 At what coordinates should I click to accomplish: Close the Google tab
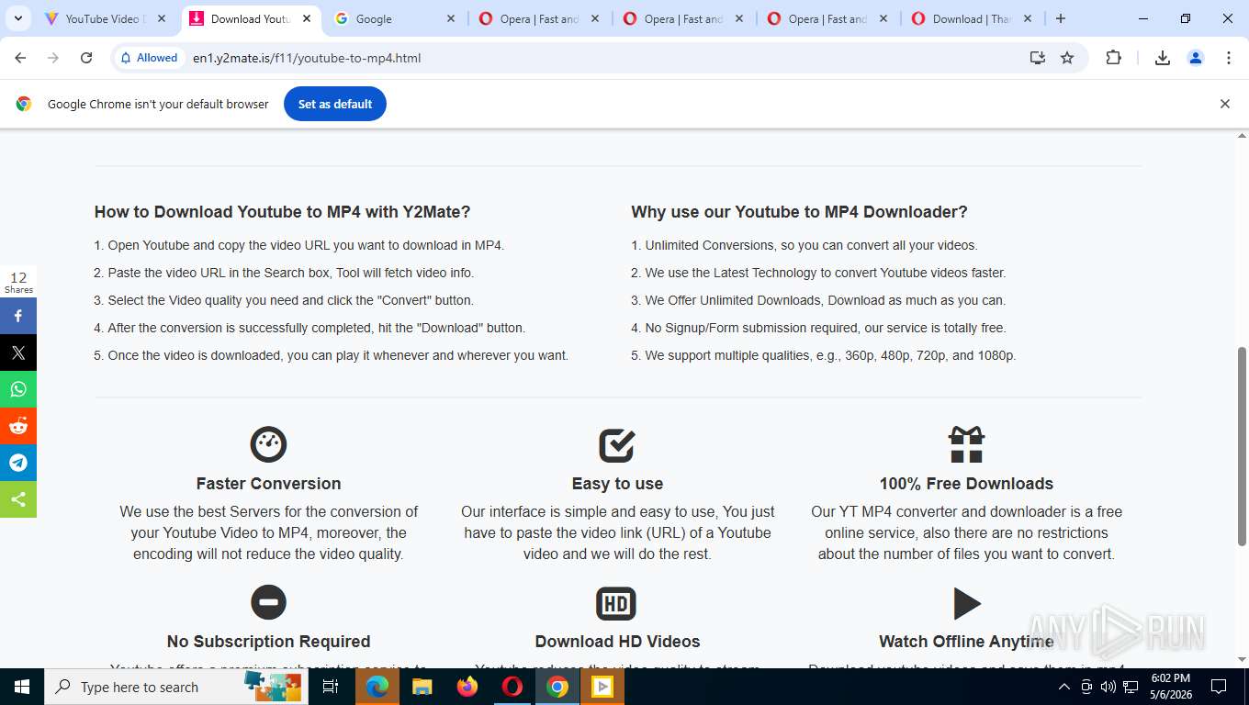[450, 18]
